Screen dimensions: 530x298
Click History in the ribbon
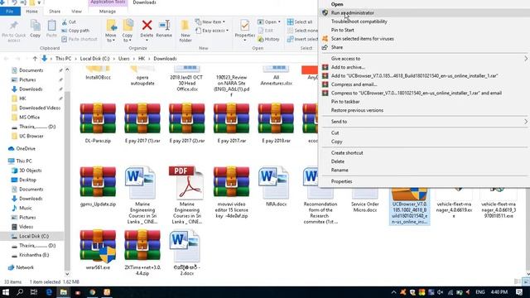268,39
